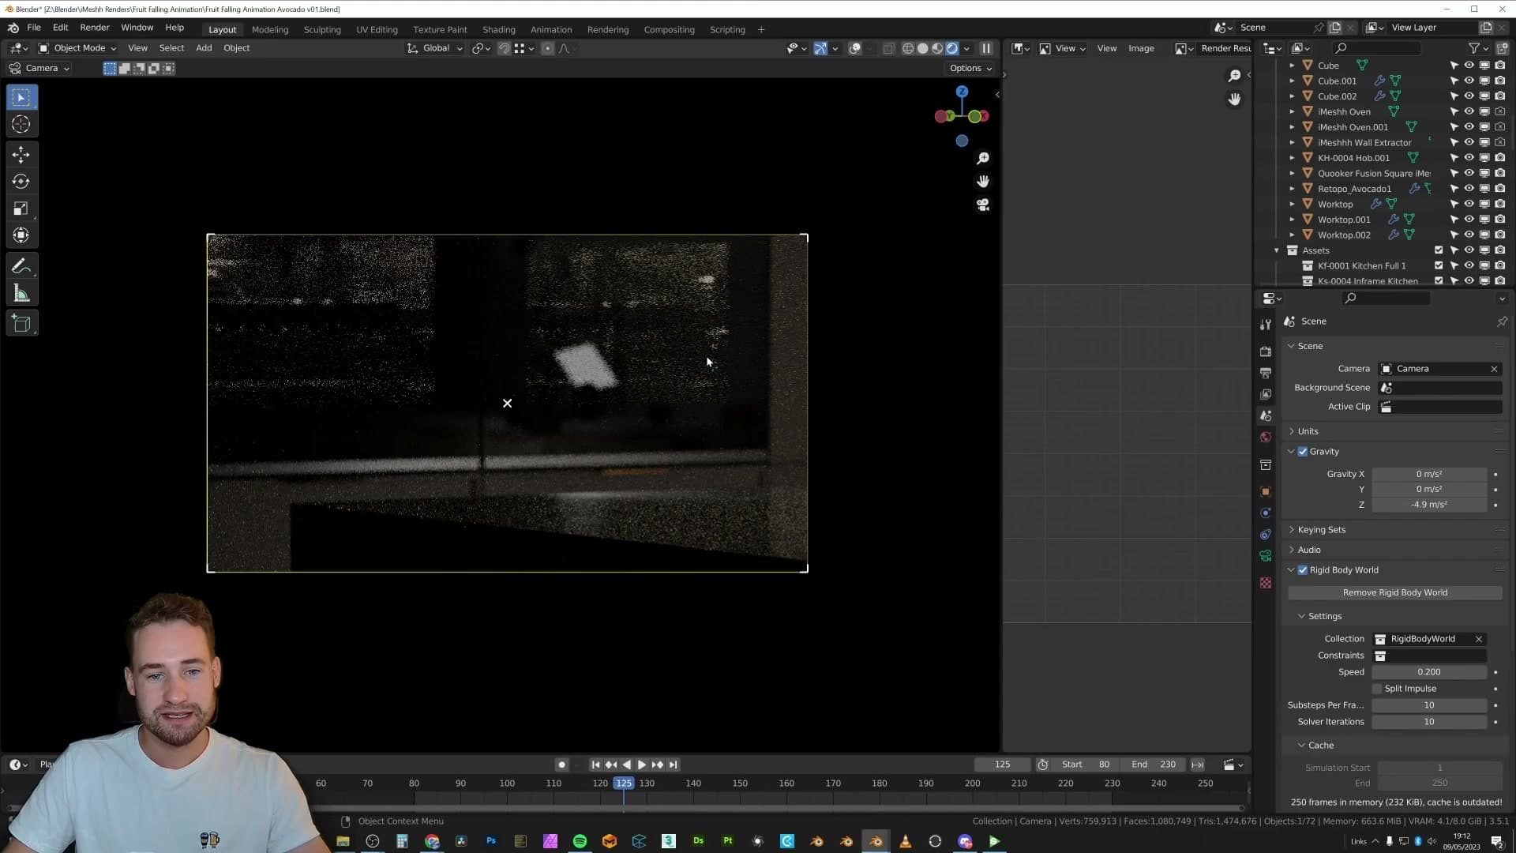The image size is (1516, 853).
Task: Switch to the Shading workspace tab
Action: (499, 29)
